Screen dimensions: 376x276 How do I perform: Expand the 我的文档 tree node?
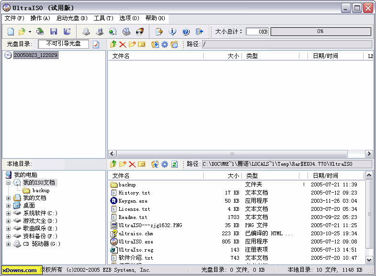tap(9, 198)
